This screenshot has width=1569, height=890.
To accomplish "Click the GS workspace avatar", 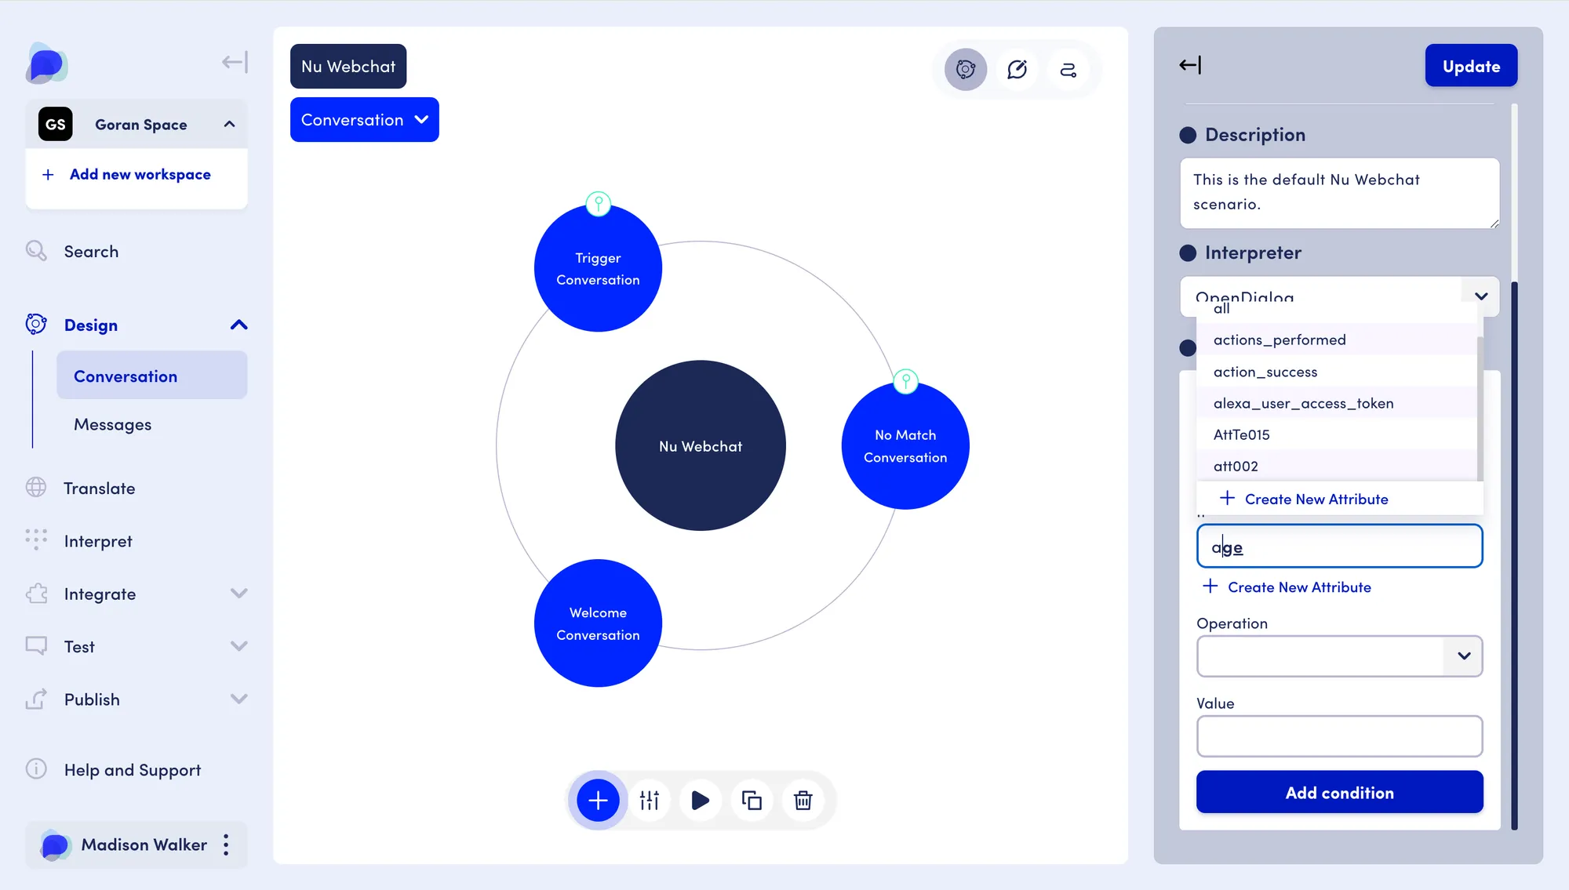I will 56,124.
